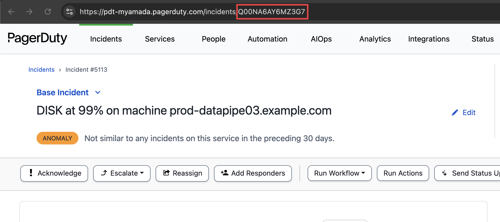Open the site info icon in address bar
The image size is (500, 222).
click(x=70, y=12)
